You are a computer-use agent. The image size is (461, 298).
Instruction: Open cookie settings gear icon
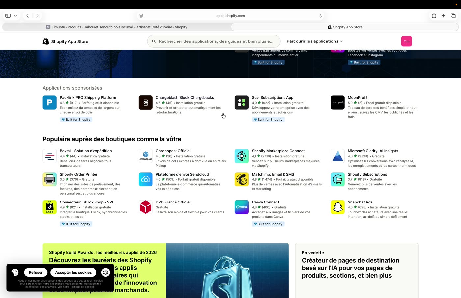pyautogui.click(x=106, y=272)
